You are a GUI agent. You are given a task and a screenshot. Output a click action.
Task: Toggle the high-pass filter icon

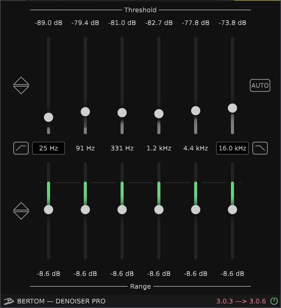(x=21, y=148)
